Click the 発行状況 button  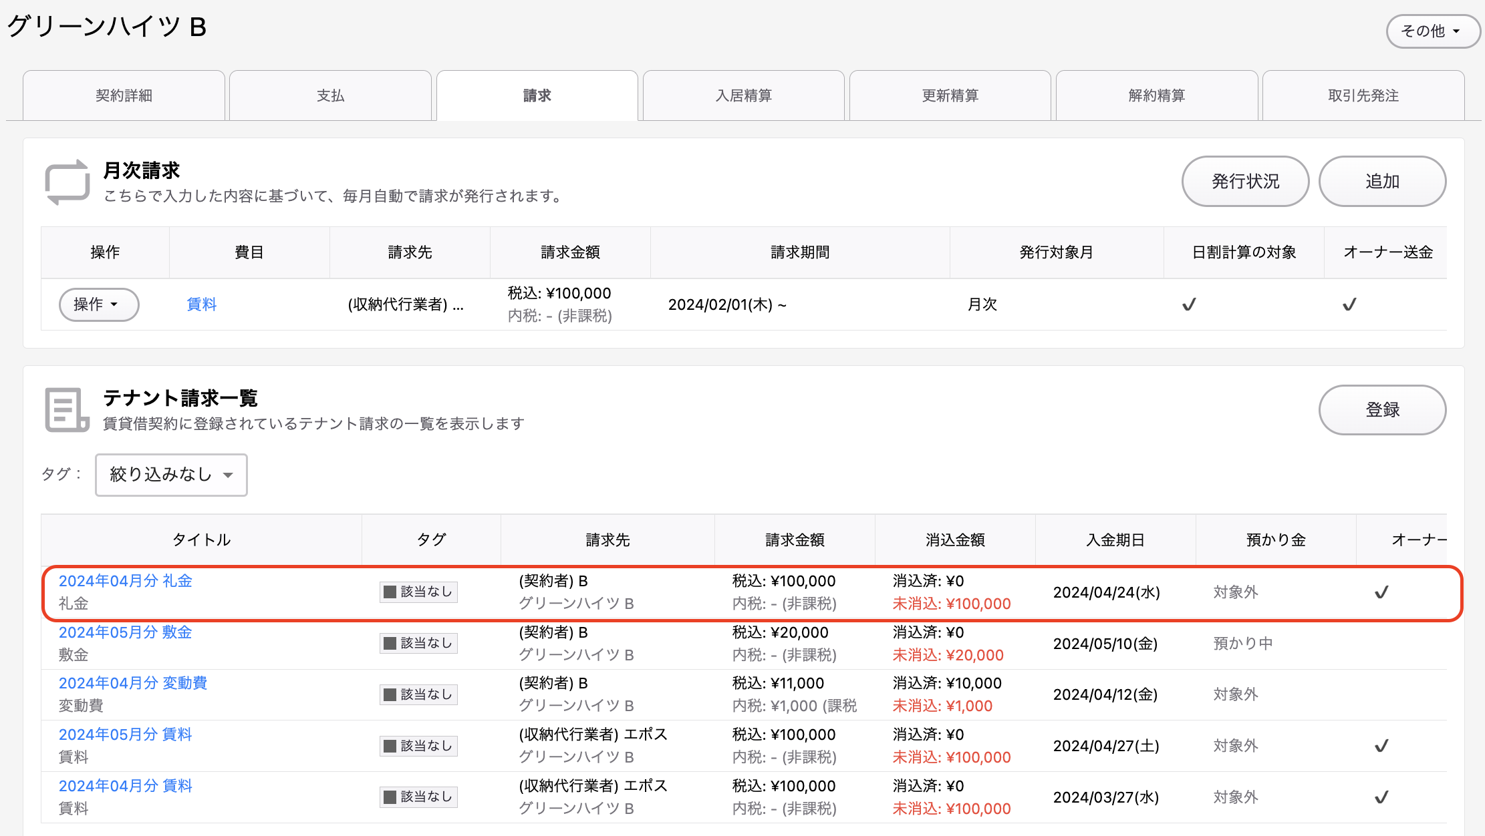1246,182
